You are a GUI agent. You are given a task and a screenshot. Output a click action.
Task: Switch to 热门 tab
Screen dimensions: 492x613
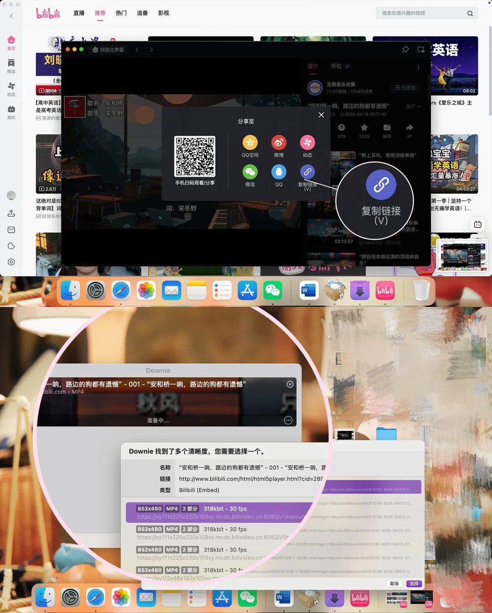pos(121,13)
